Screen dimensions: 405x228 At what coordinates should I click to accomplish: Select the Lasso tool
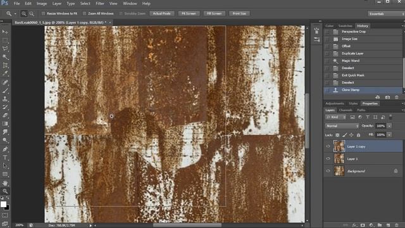point(5,49)
